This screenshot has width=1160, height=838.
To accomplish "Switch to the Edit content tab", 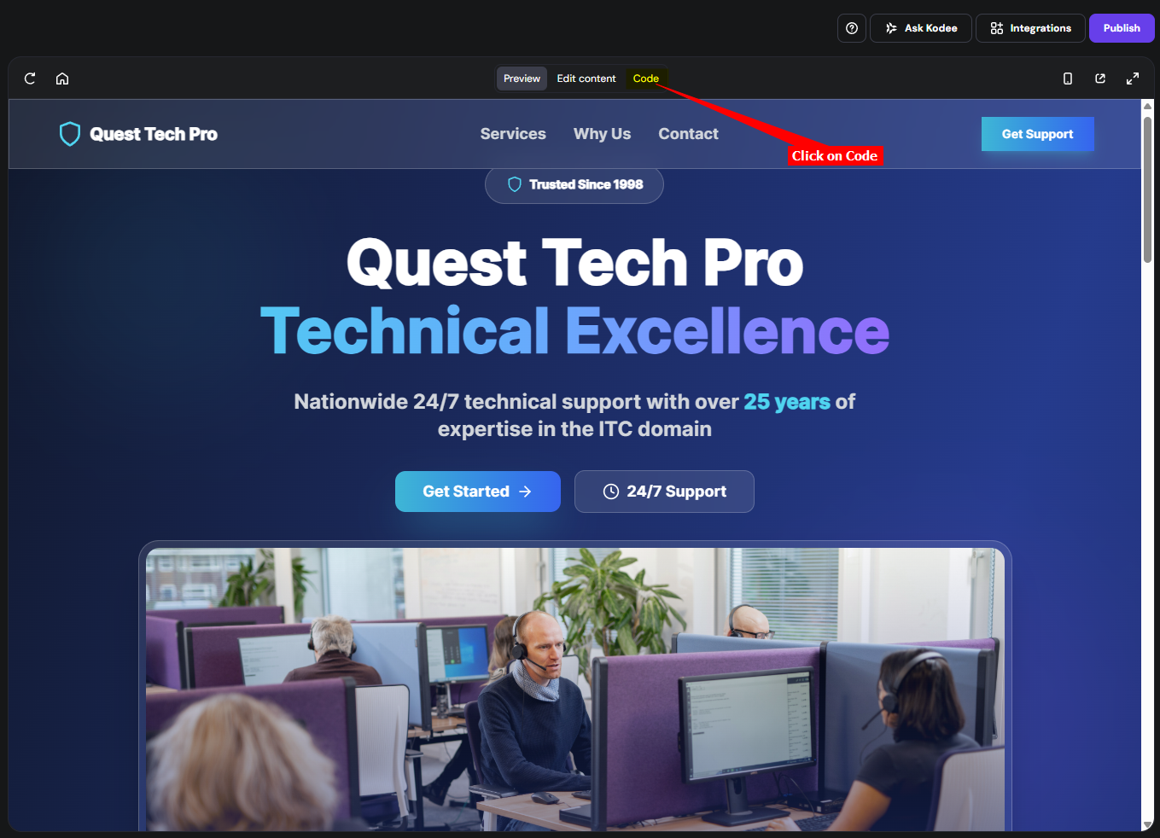I will pyautogui.click(x=586, y=79).
